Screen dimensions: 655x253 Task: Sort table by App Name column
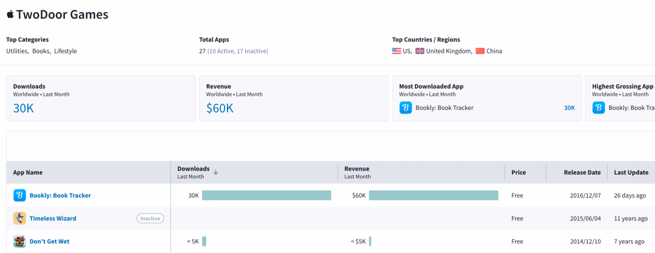(27, 172)
